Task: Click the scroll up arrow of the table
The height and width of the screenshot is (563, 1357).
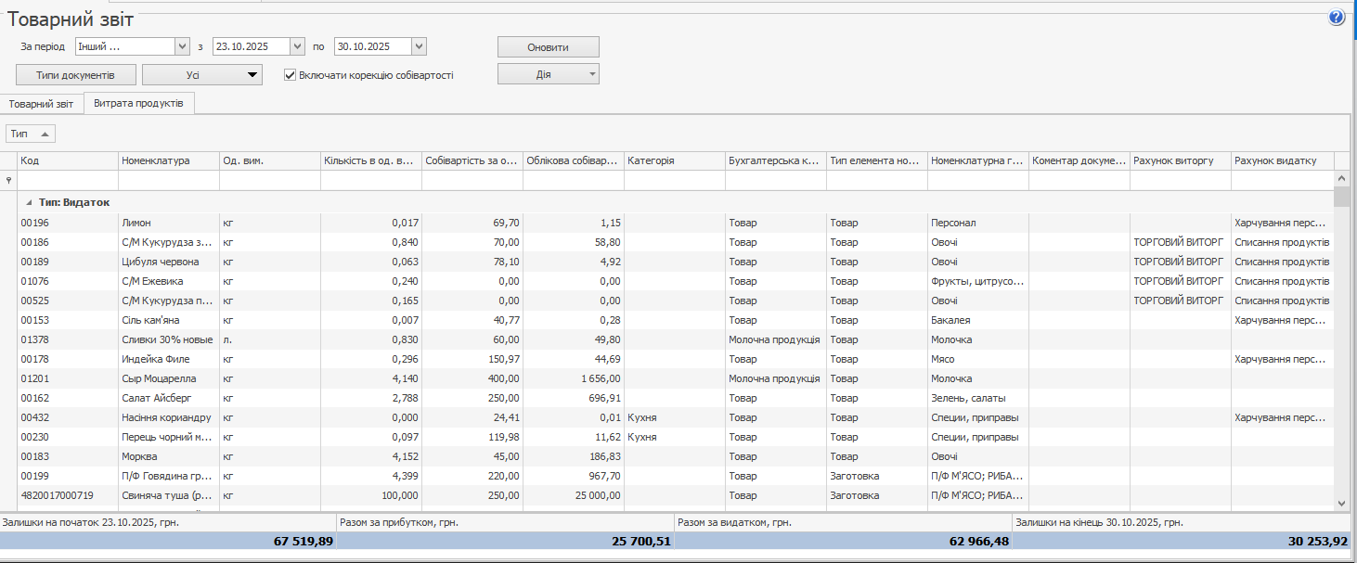Action: (1341, 178)
